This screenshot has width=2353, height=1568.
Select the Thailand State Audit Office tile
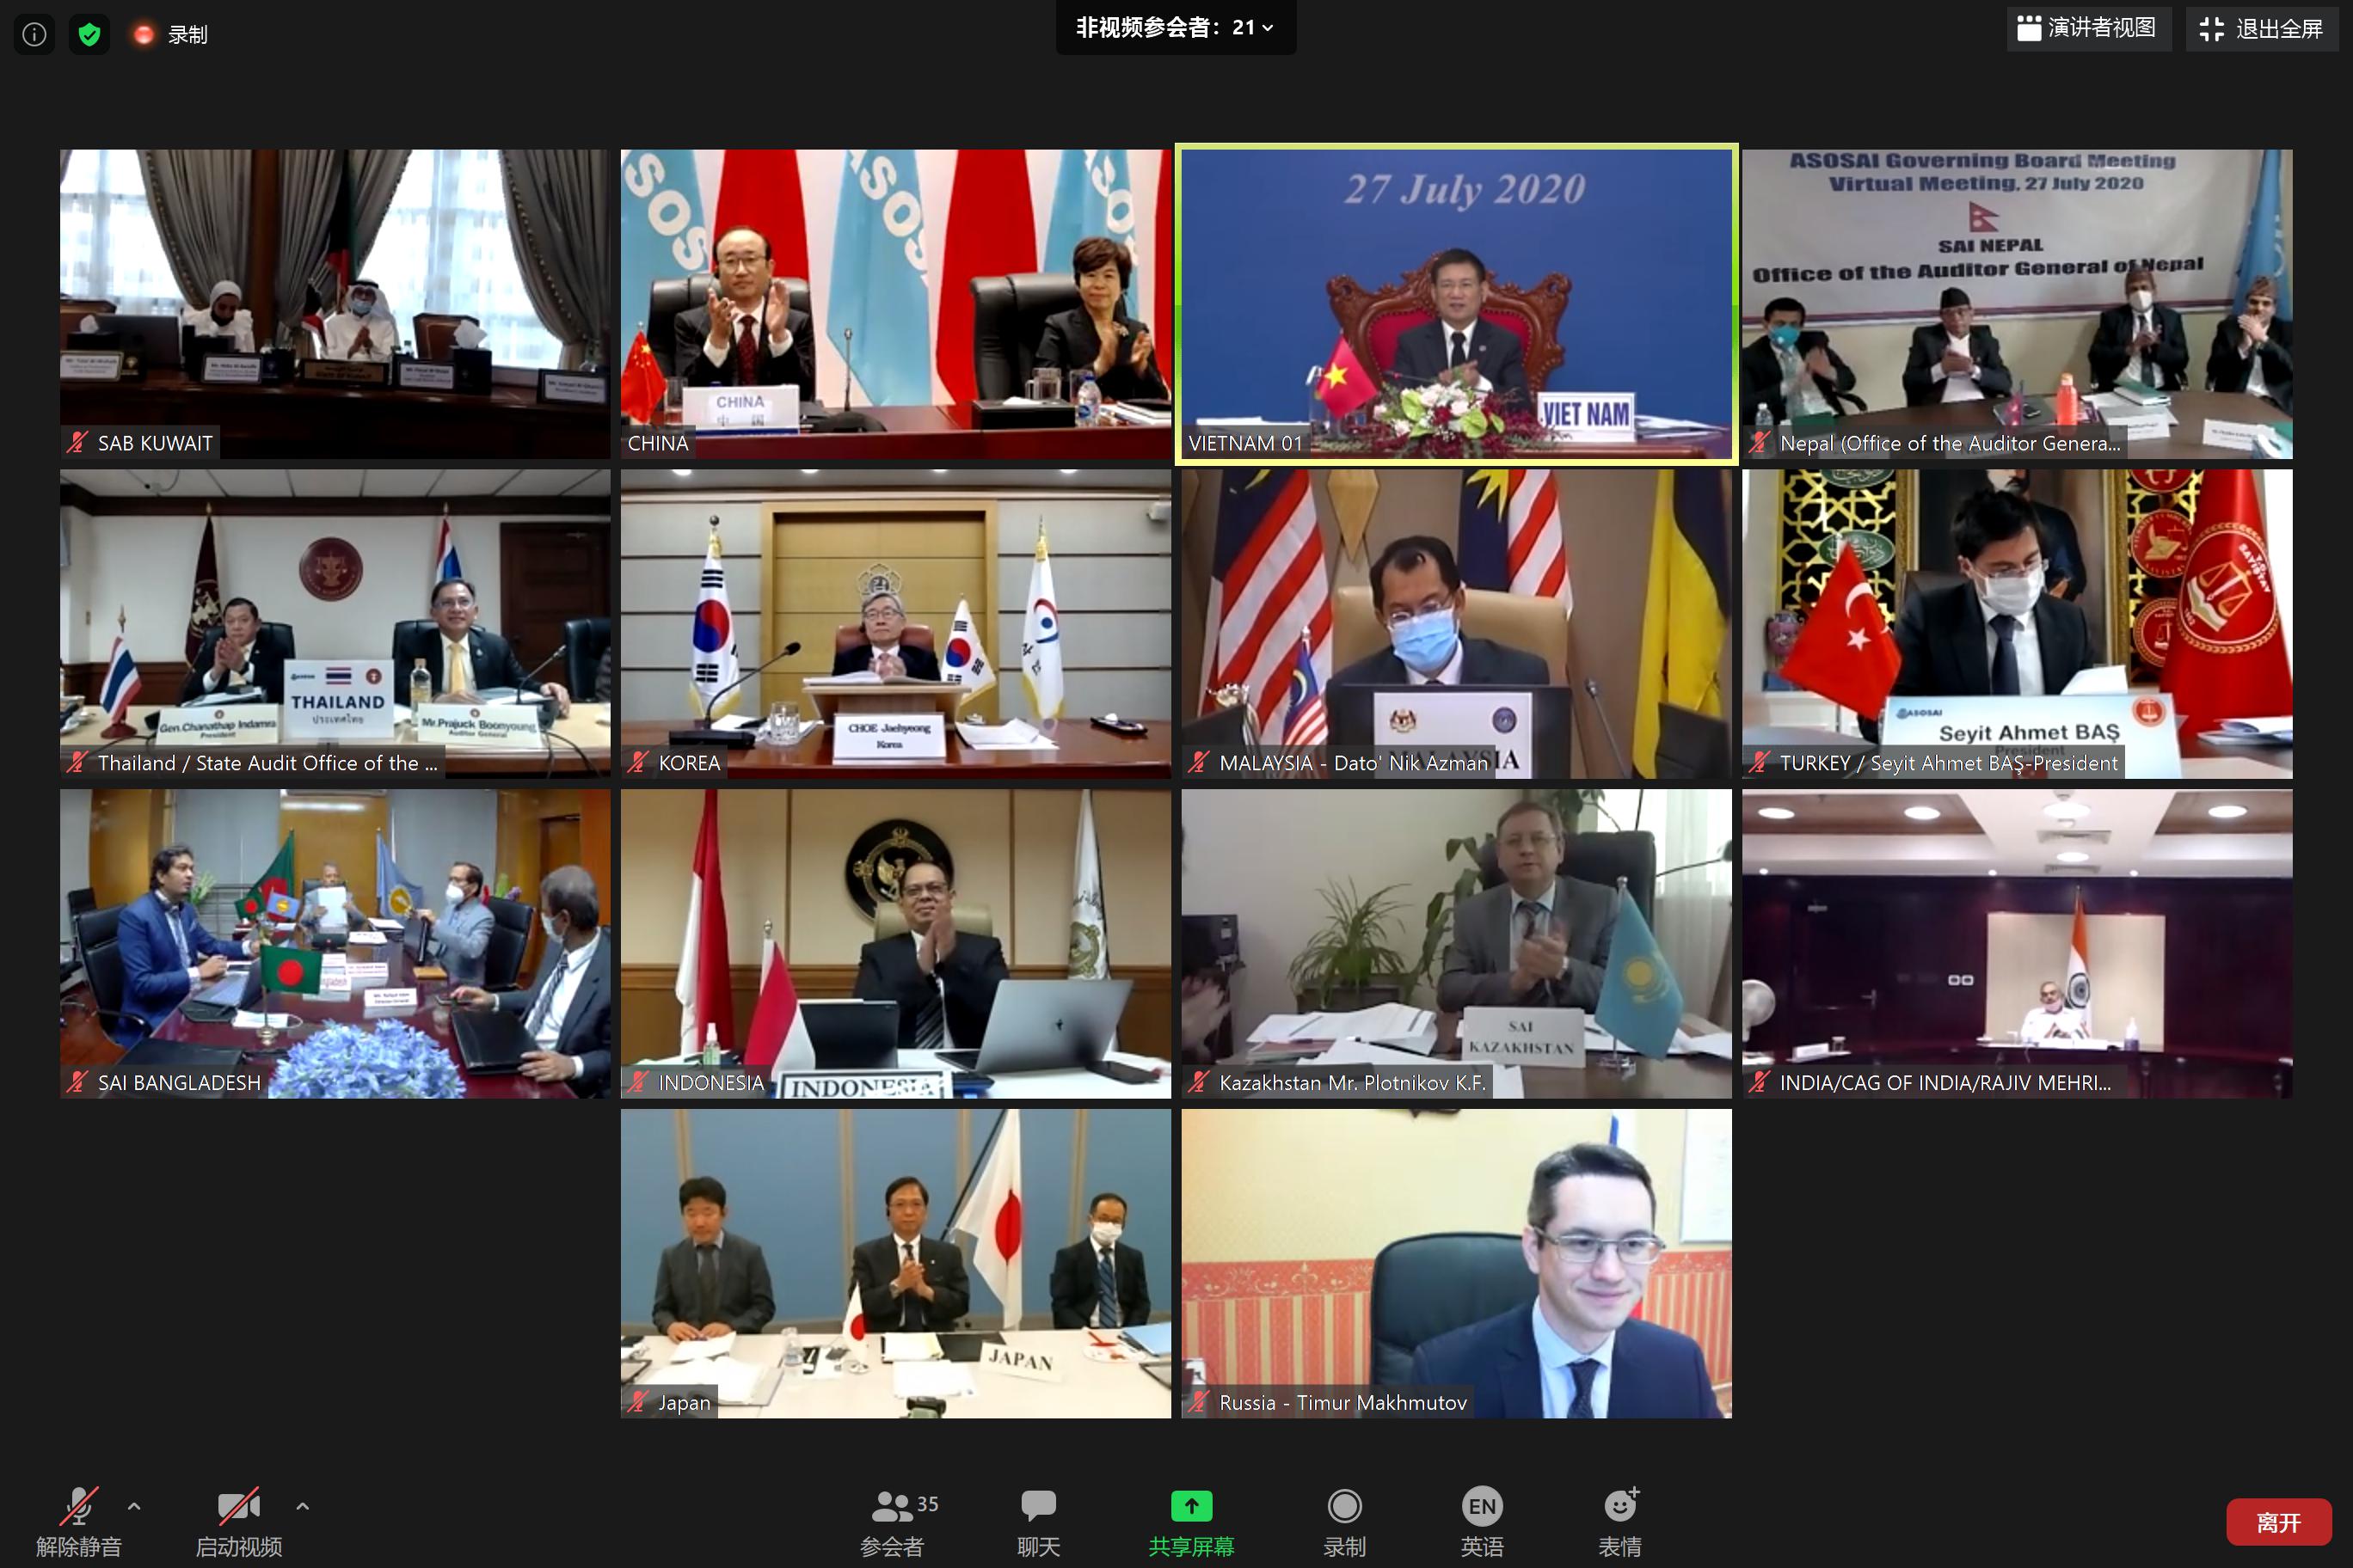point(335,624)
